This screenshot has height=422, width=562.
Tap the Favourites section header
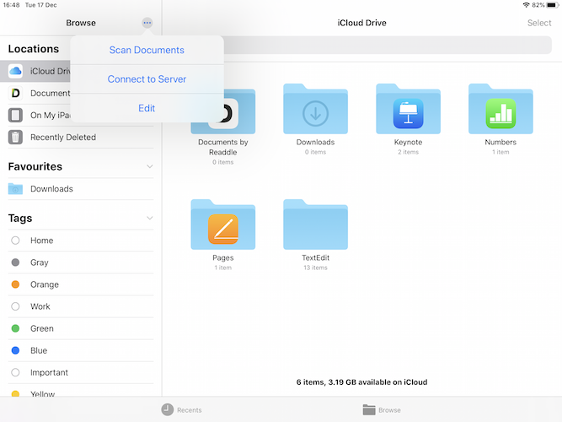click(35, 166)
